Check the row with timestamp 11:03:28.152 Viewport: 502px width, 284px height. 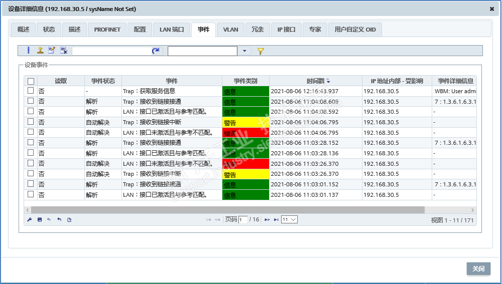pyautogui.click(x=31, y=142)
